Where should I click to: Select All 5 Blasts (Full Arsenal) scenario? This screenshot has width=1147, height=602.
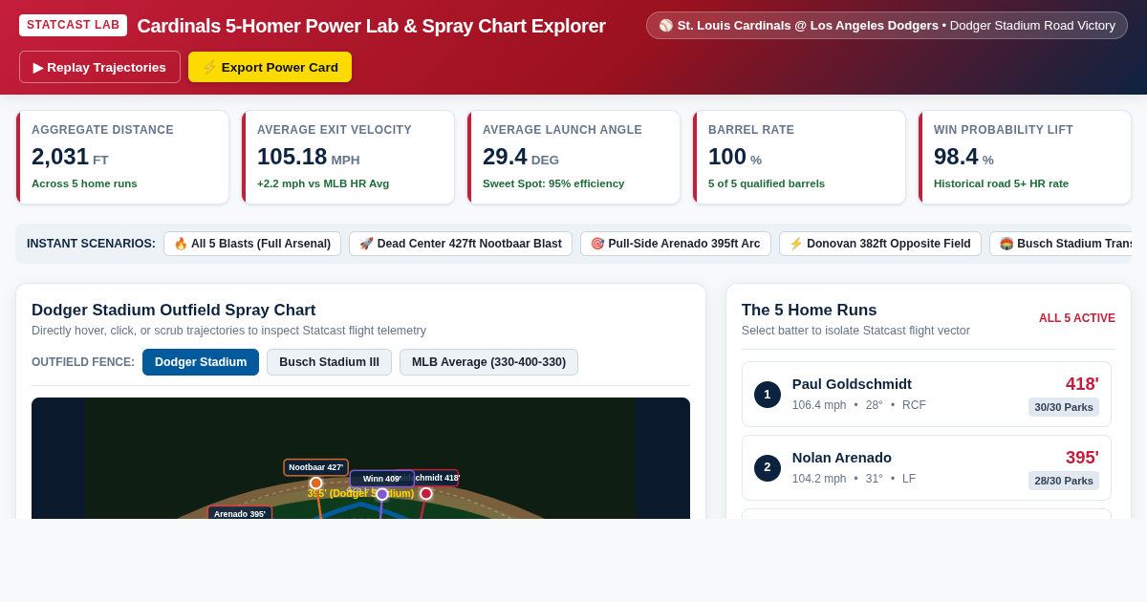[252, 244]
